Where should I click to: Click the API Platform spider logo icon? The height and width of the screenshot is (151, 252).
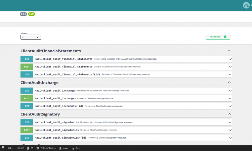pyautogui.click(x=246, y=5)
